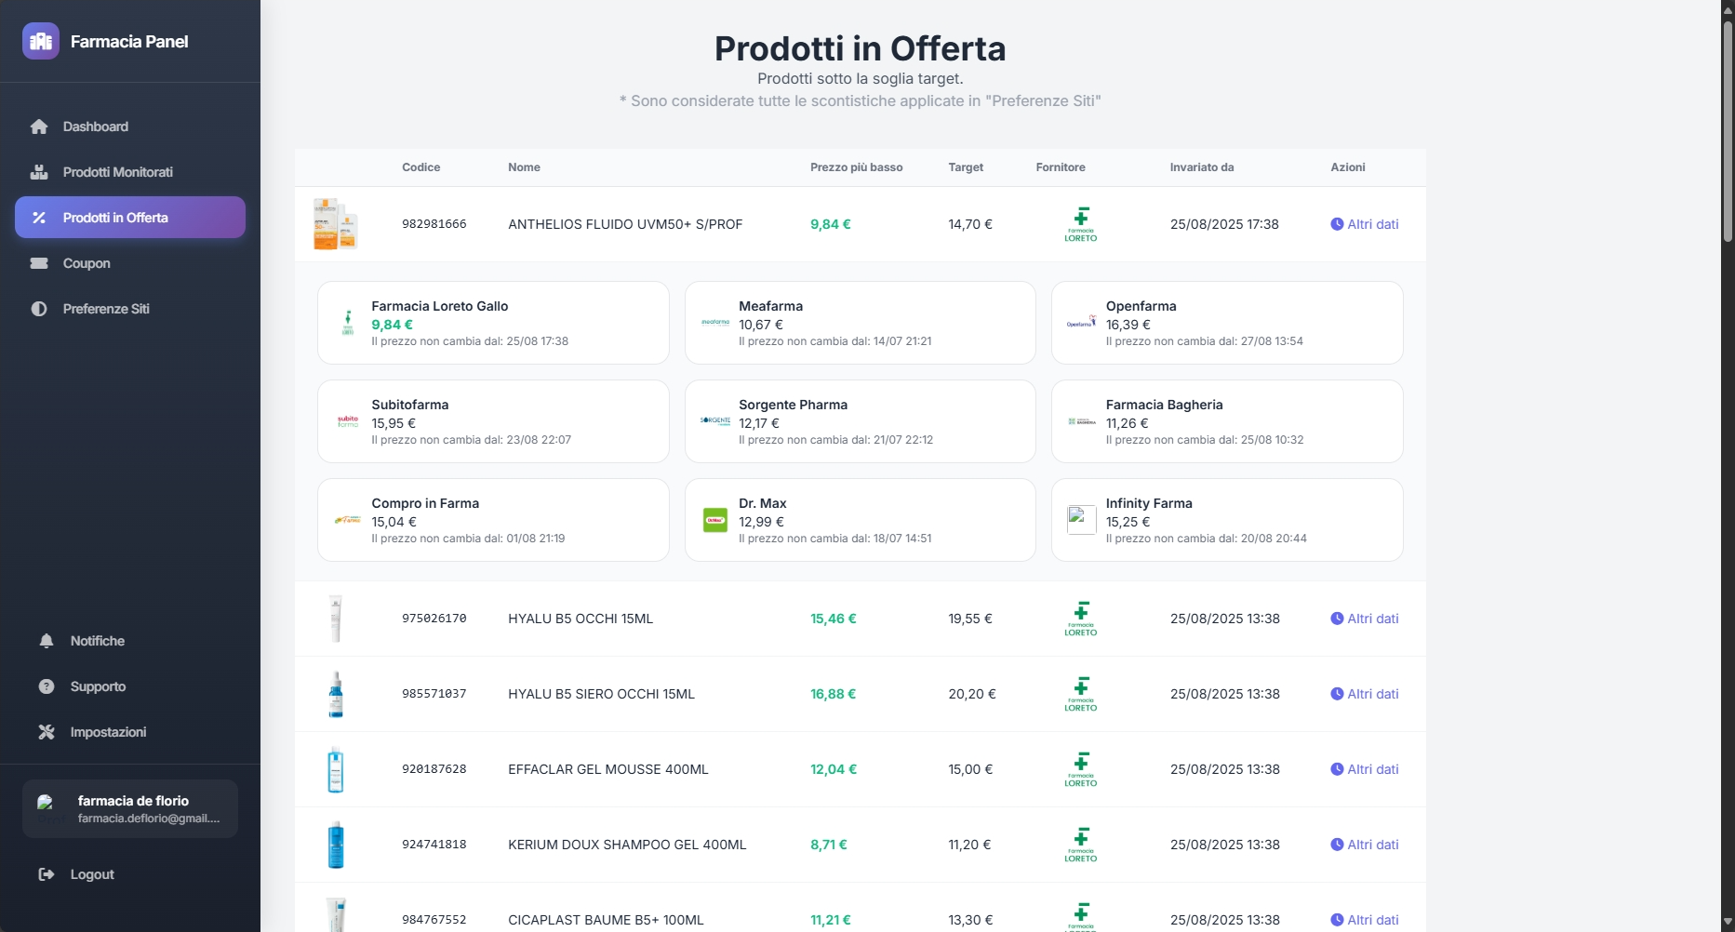The height and width of the screenshot is (932, 1735).
Task: Click the Farmacia Panel logo icon
Action: click(40, 41)
